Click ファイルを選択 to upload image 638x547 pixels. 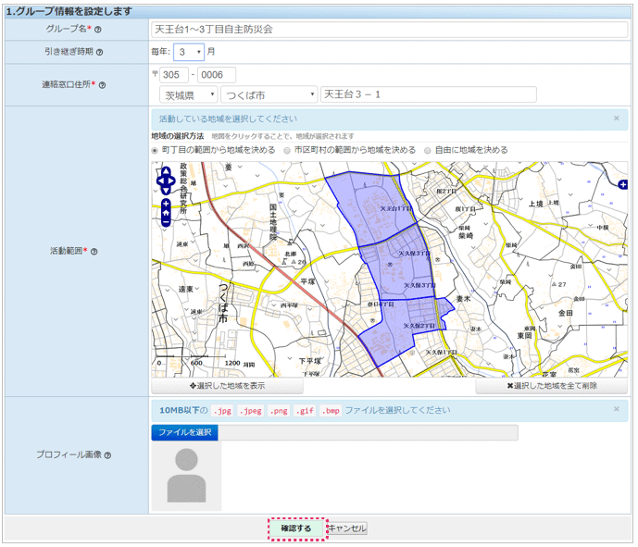185,432
